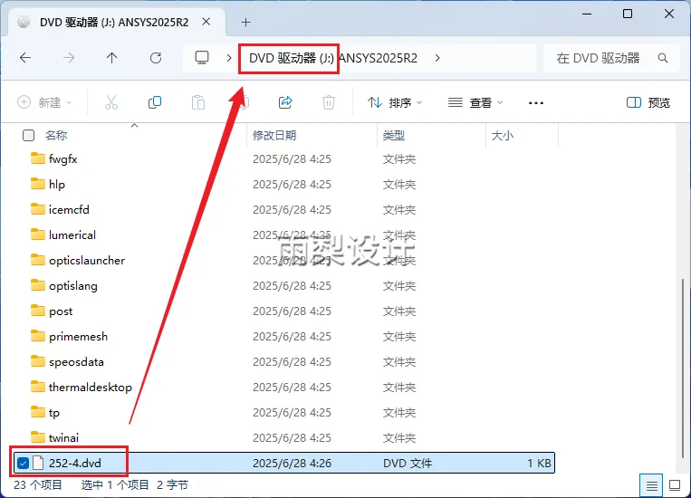Close the DVD drive tab
Viewport: 691px width, 498px height.
(206, 22)
